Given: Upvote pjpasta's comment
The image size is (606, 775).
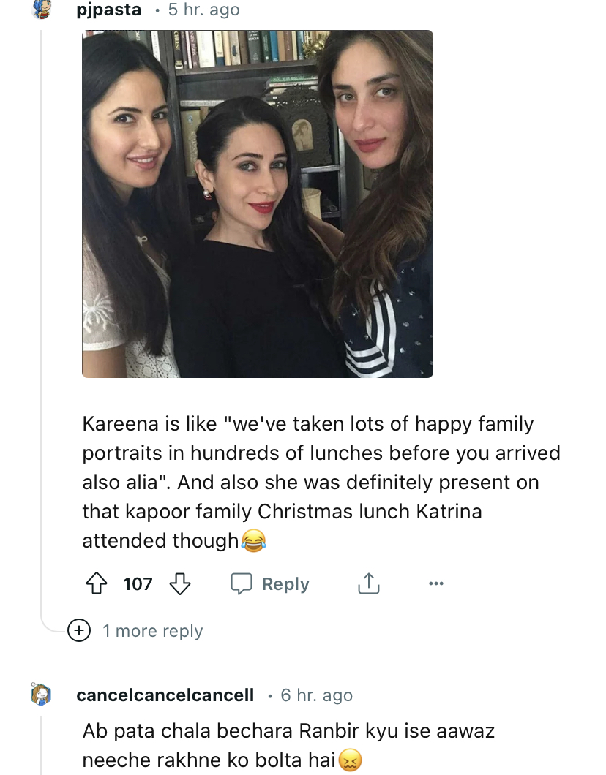Looking at the screenshot, I should (97, 583).
